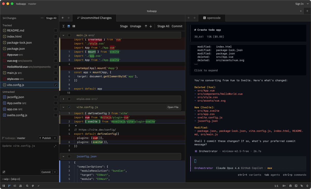Stage README.md using its checkbox
This screenshot has height=189, width=311.
pos(56,30)
